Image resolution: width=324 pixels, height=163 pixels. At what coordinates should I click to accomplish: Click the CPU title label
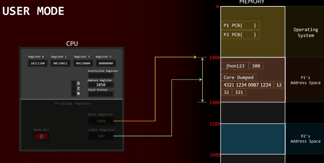pyautogui.click(x=72, y=44)
